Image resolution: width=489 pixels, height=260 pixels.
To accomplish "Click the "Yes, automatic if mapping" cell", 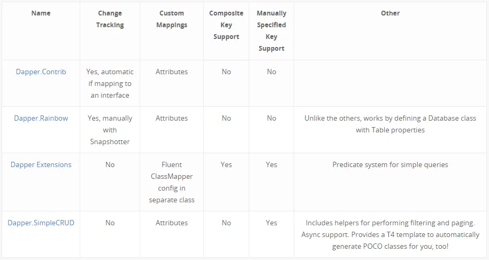I will click(110, 83).
